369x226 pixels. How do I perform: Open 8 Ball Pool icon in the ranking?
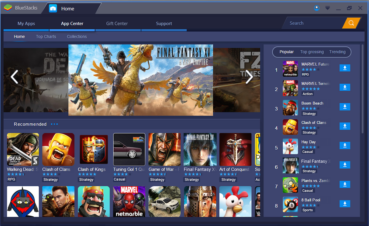[x=290, y=204]
